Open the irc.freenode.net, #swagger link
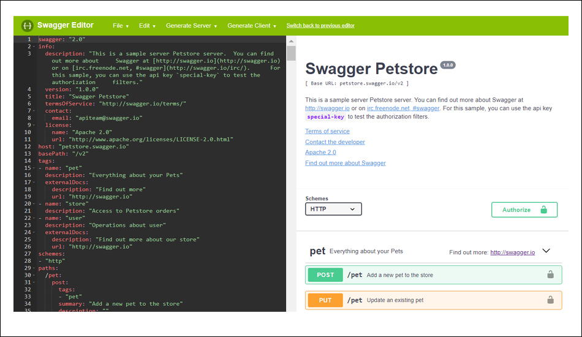 [x=403, y=108]
